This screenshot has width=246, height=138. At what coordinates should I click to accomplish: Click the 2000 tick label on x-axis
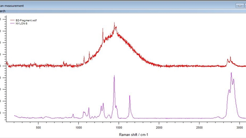[x=159, y=128]
